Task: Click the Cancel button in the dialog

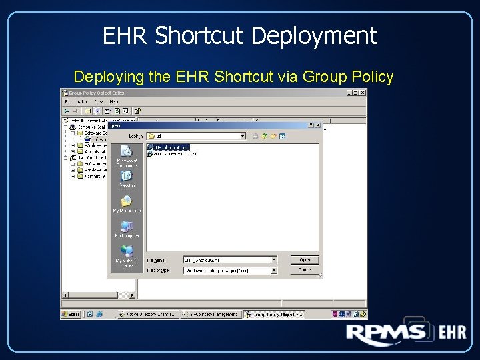Action: [x=305, y=270]
